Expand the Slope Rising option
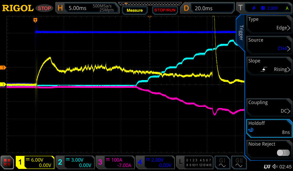 (x=269, y=66)
